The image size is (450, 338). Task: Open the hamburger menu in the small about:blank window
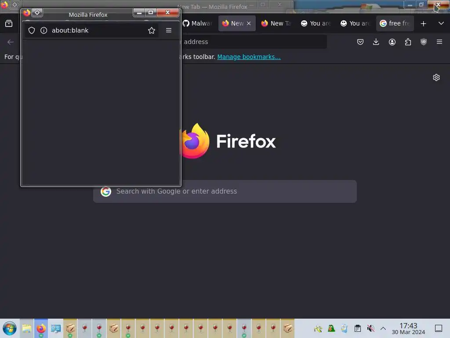169,30
